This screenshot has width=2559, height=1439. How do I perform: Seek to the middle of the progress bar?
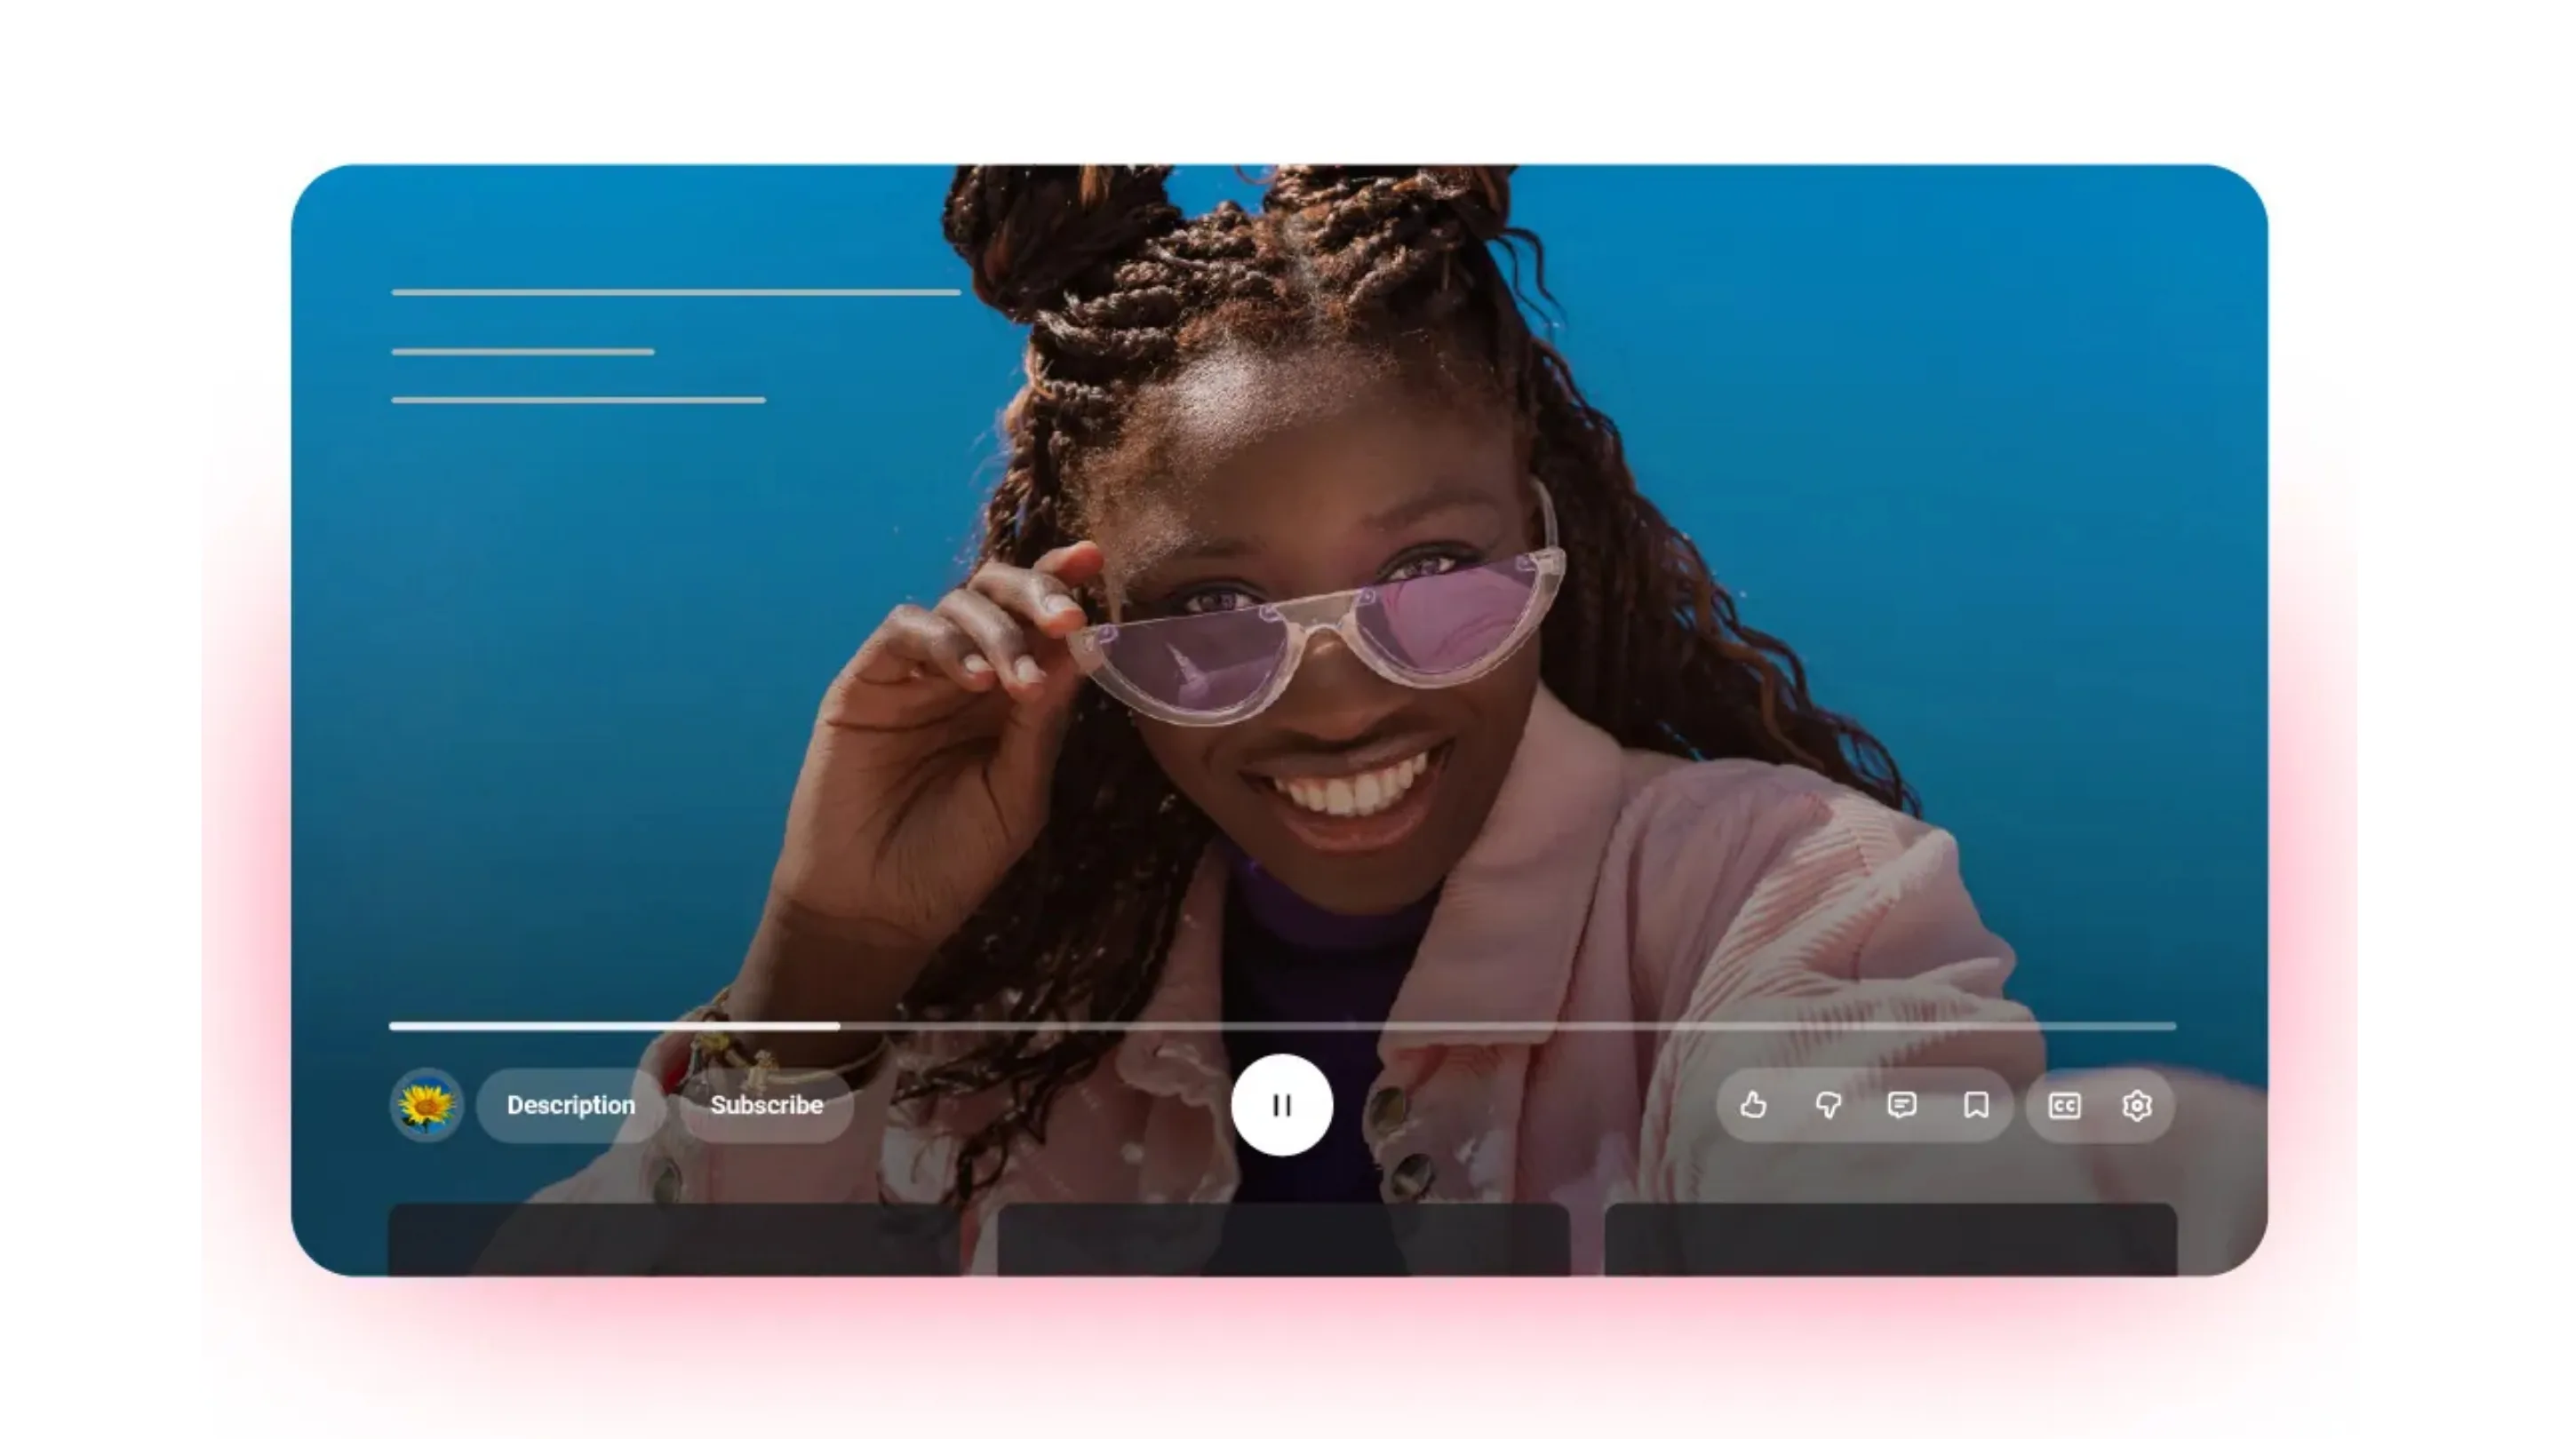click(x=1282, y=1026)
